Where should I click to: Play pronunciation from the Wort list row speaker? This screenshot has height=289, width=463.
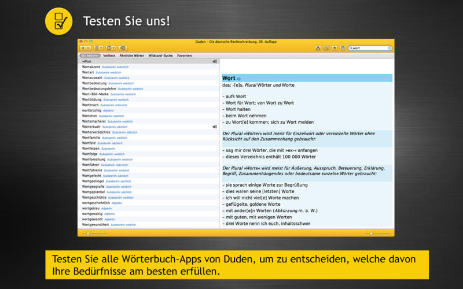click(215, 61)
